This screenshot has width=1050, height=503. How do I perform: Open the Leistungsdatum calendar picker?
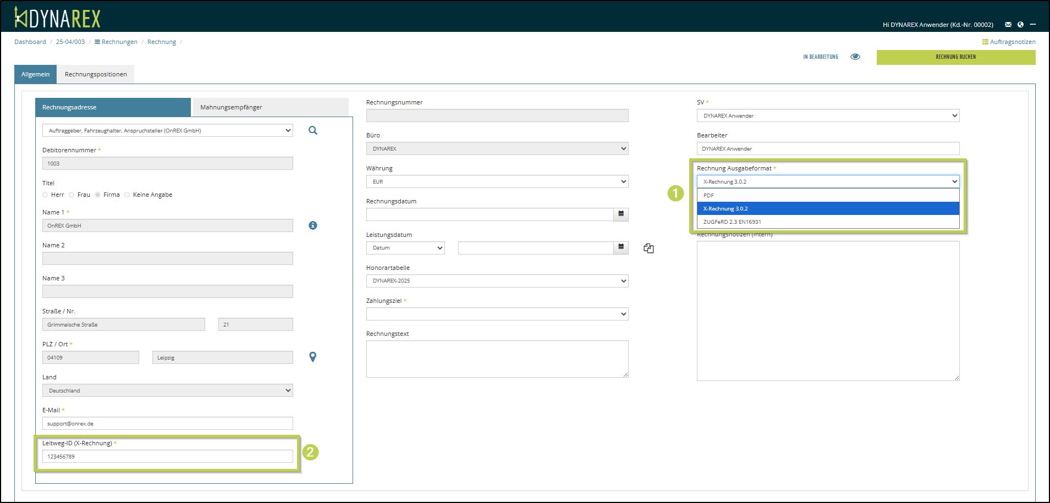pos(620,248)
